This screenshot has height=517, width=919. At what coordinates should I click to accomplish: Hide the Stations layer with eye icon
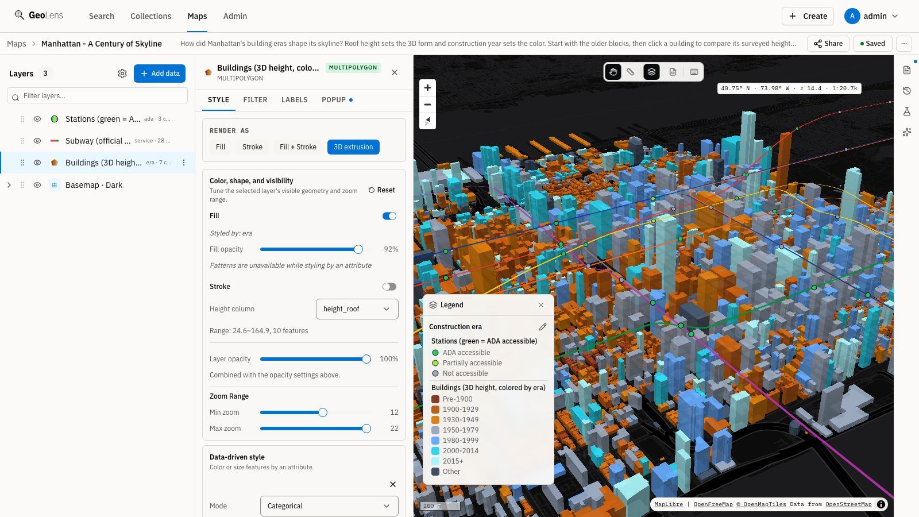click(37, 119)
